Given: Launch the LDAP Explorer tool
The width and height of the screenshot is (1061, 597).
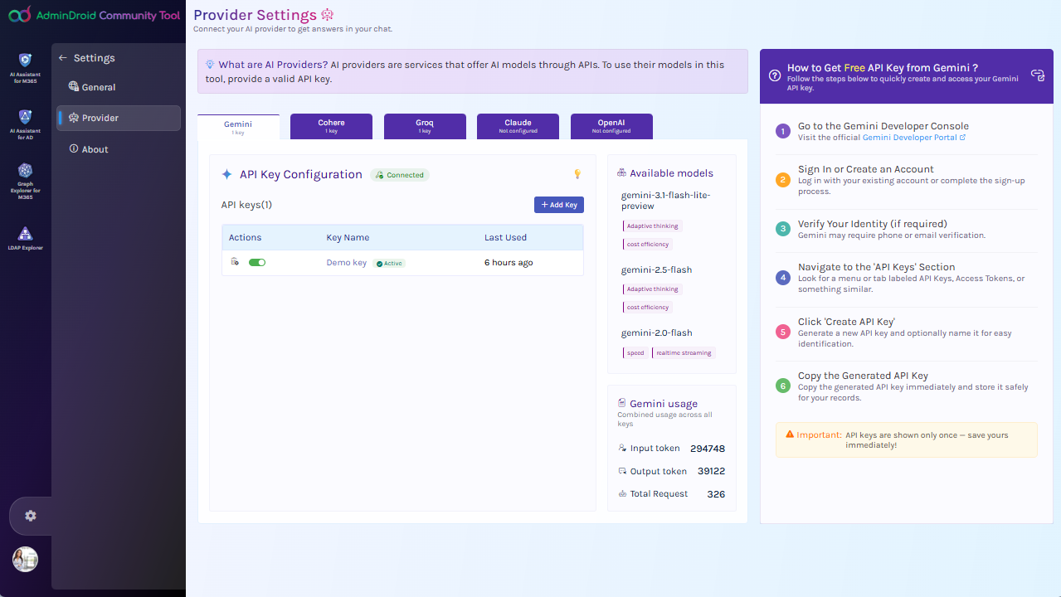Looking at the screenshot, I should click(25, 238).
